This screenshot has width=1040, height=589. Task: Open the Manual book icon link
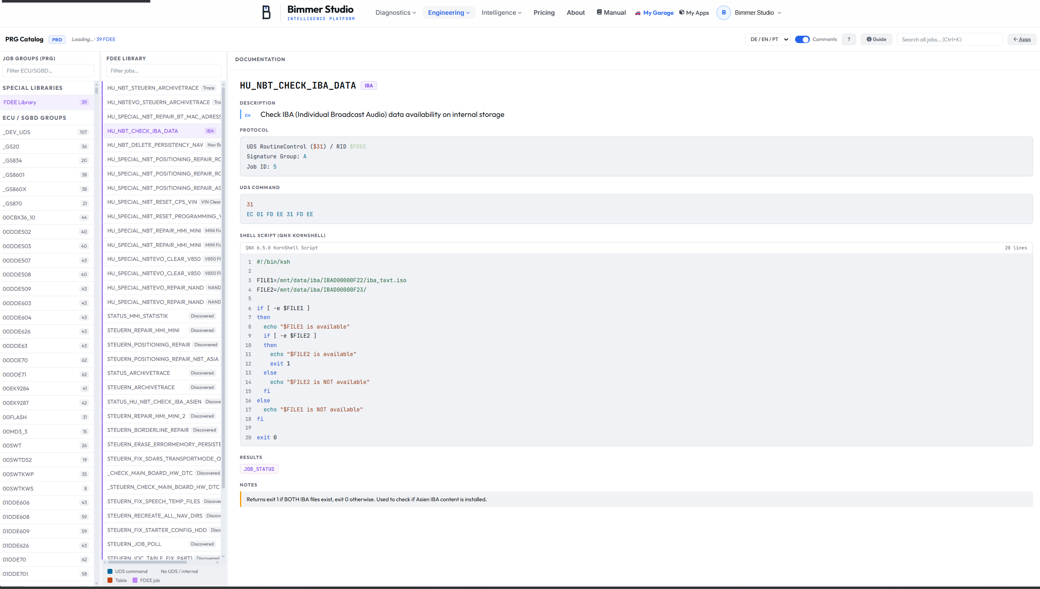pyautogui.click(x=611, y=13)
